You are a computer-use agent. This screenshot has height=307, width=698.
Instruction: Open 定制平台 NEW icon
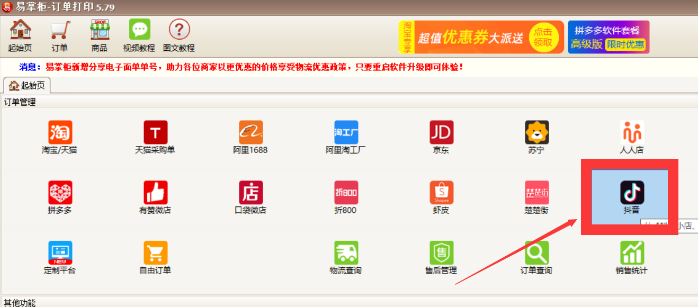tap(60, 258)
